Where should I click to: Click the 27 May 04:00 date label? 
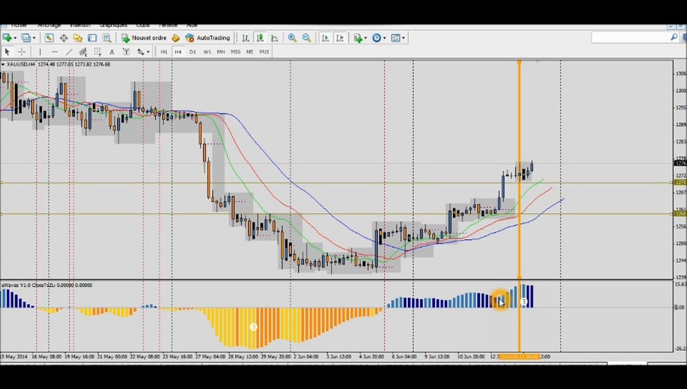point(212,357)
